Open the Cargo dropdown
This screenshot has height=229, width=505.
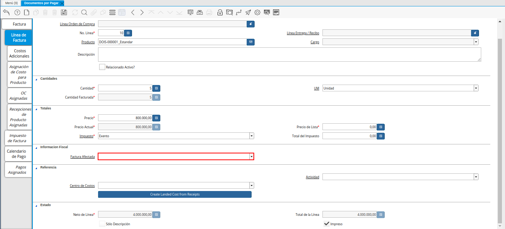coord(476,42)
